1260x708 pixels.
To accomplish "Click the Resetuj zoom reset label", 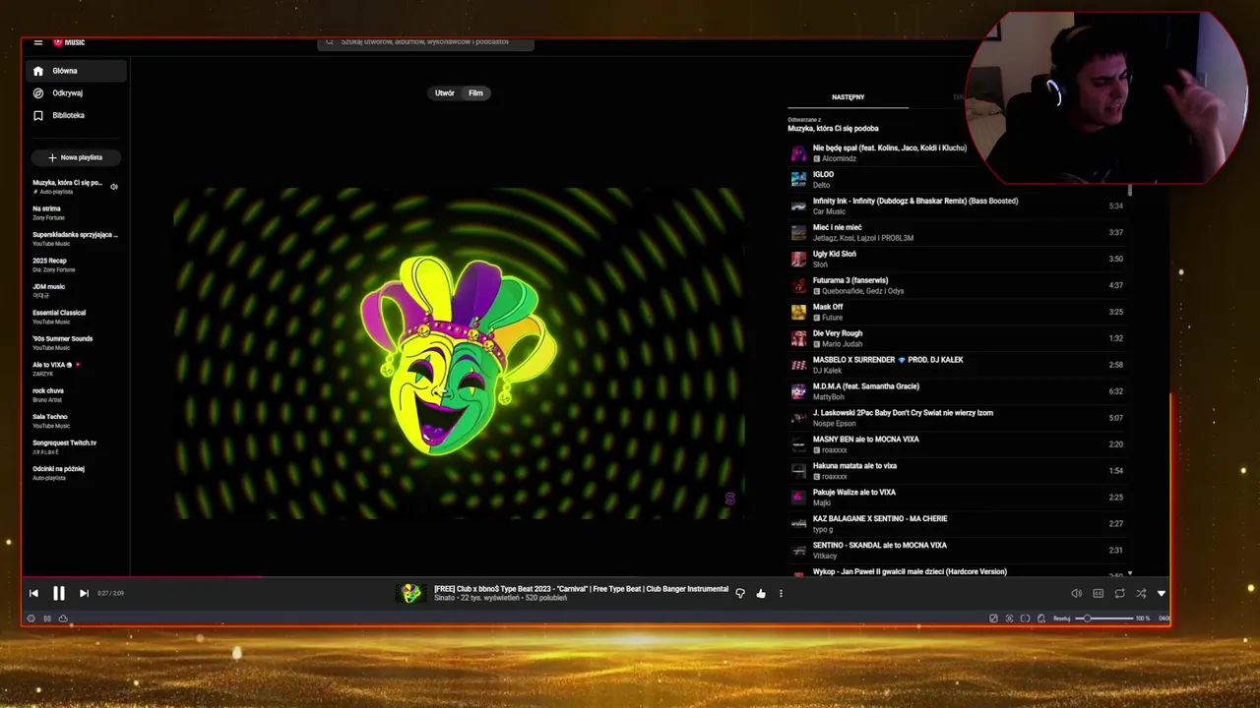I will (x=1062, y=619).
